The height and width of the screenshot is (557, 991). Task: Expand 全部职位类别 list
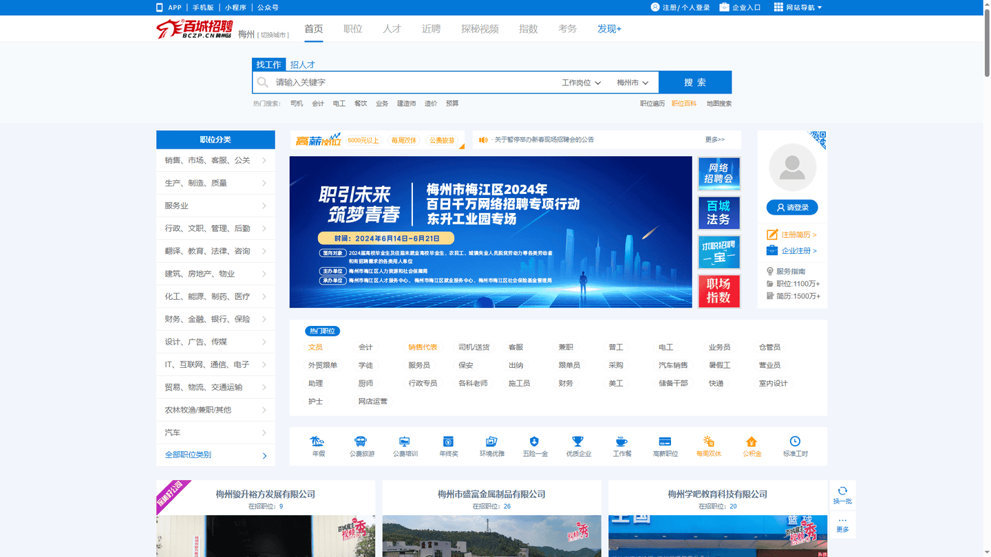pyautogui.click(x=215, y=455)
